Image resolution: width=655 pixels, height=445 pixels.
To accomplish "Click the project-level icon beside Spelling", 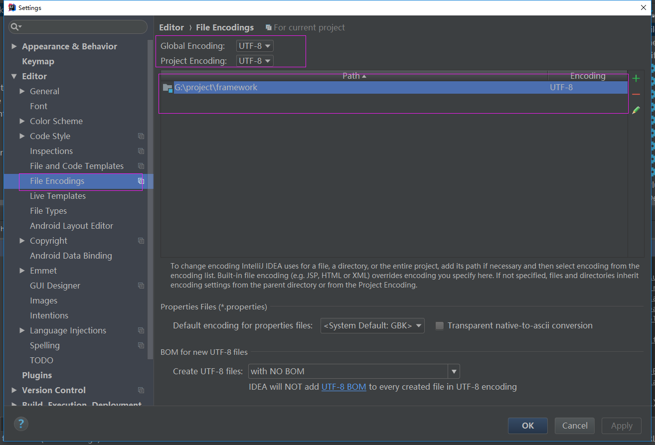I will (141, 345).
